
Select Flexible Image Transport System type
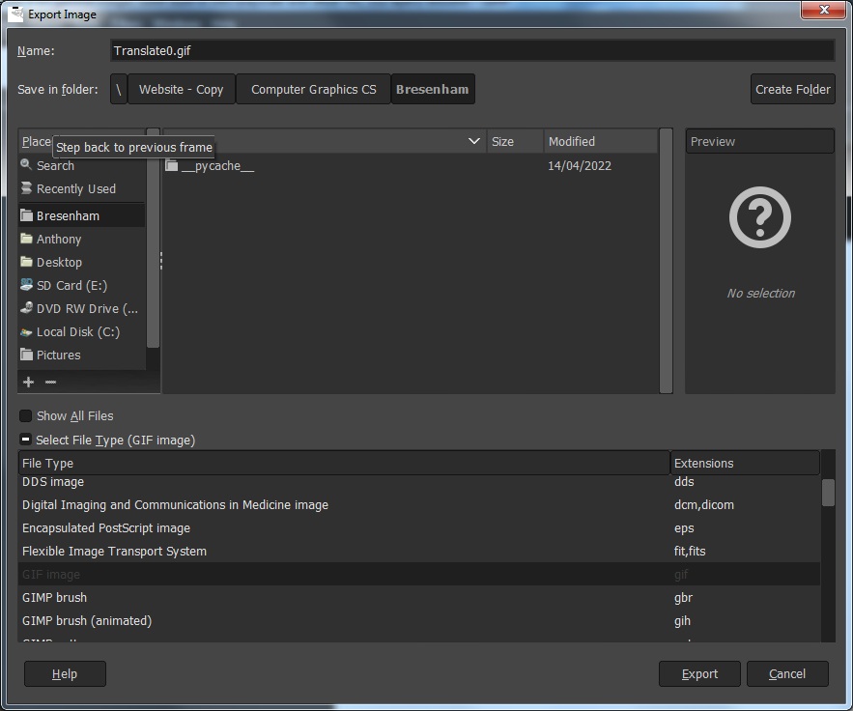click(x=419, y=551)
